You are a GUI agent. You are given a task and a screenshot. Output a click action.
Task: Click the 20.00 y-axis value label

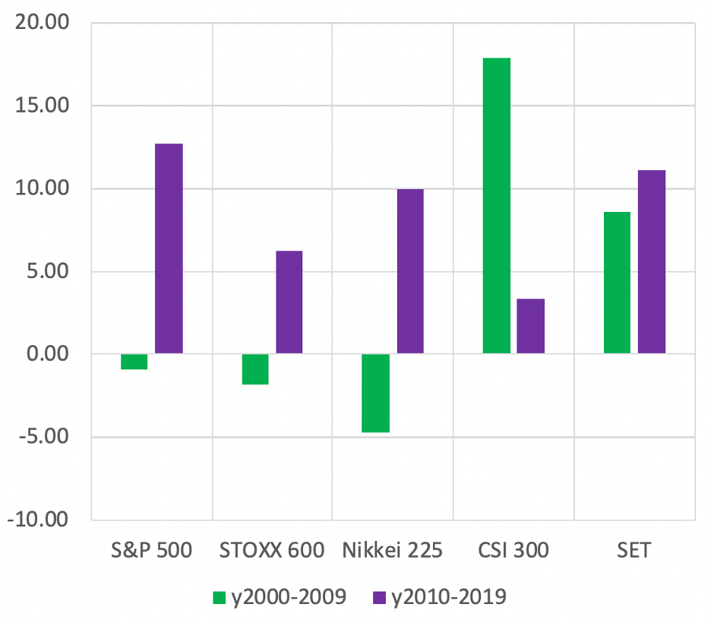pyautogui.click(x=41, y=23)
